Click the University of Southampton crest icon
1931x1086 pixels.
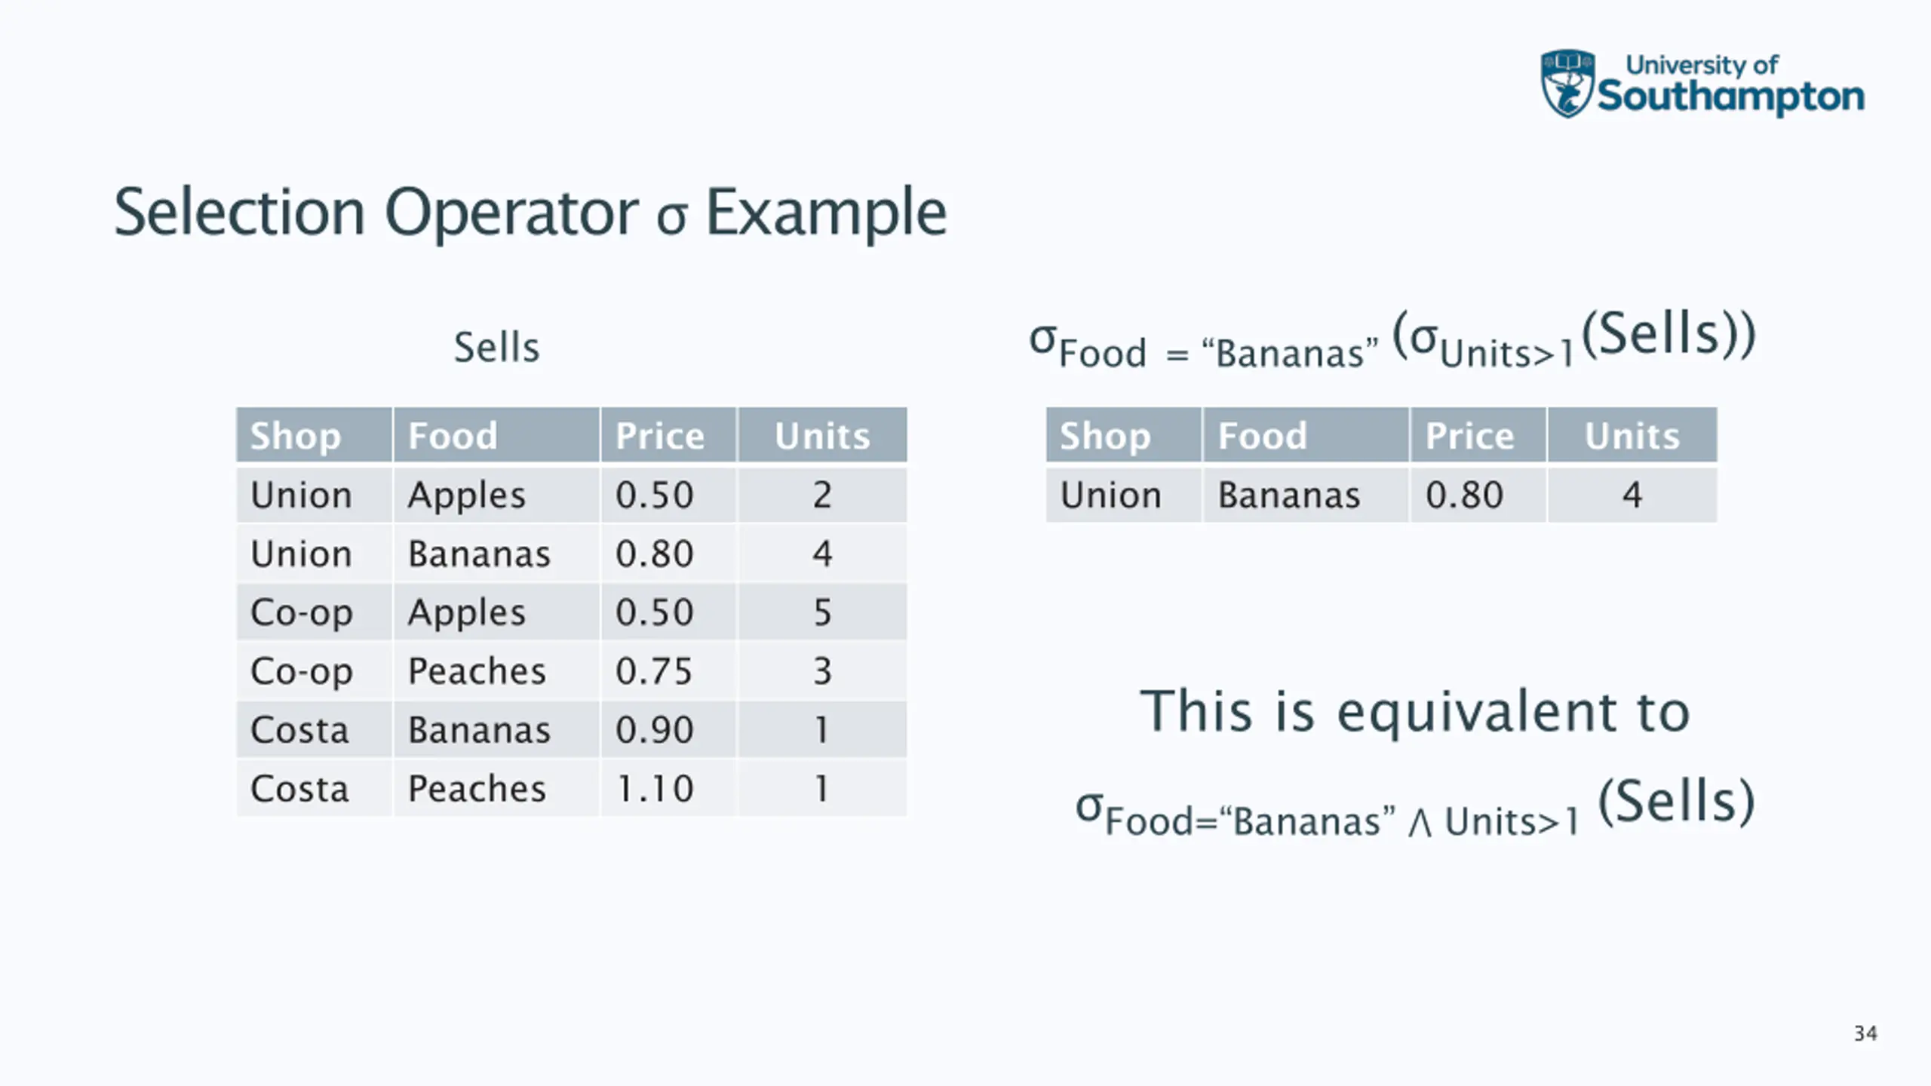[x=1567, y=83]
